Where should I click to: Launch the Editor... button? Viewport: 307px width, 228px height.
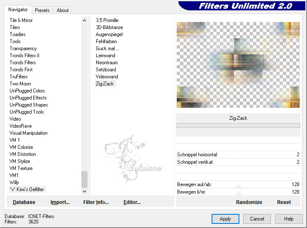pos(132,202)
